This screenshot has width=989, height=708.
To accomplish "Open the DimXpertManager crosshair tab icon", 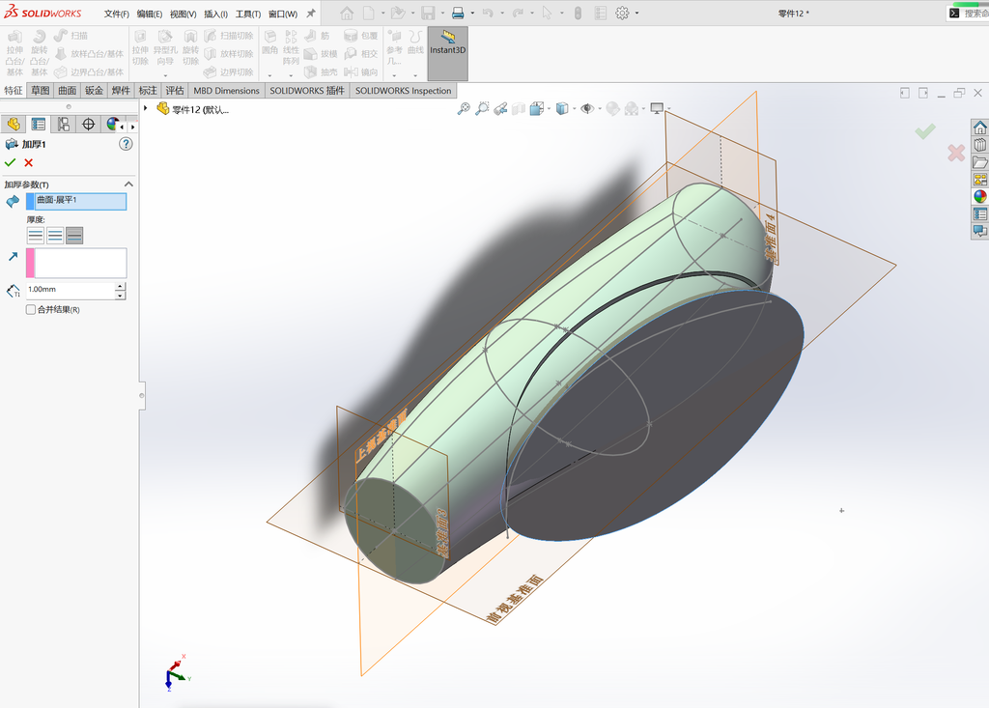I will pos(88,125).
